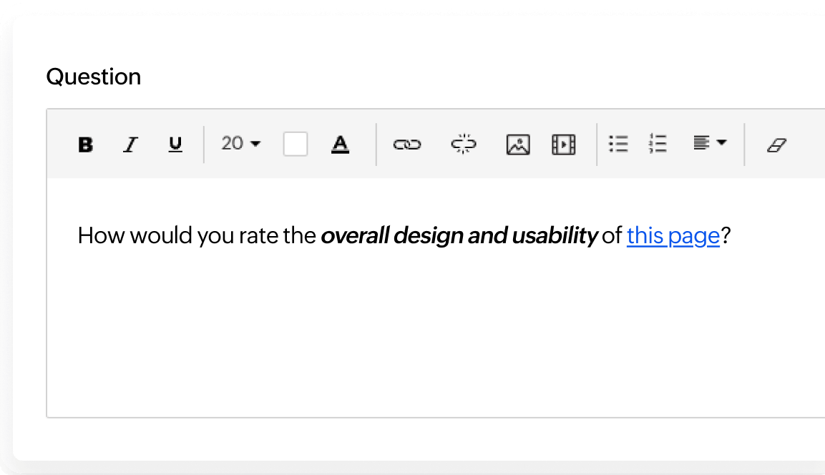
Task: Apply numbered list formatting
Action: coord(658,144)
